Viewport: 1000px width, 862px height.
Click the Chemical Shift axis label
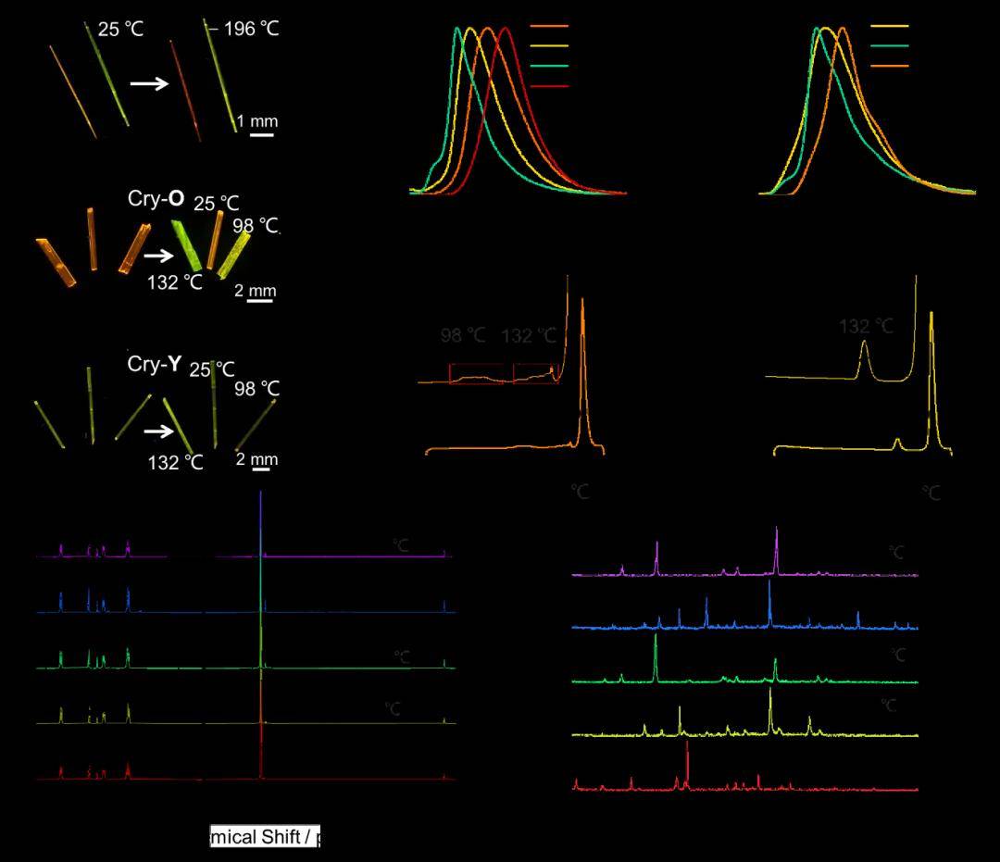tap(266, 836)
